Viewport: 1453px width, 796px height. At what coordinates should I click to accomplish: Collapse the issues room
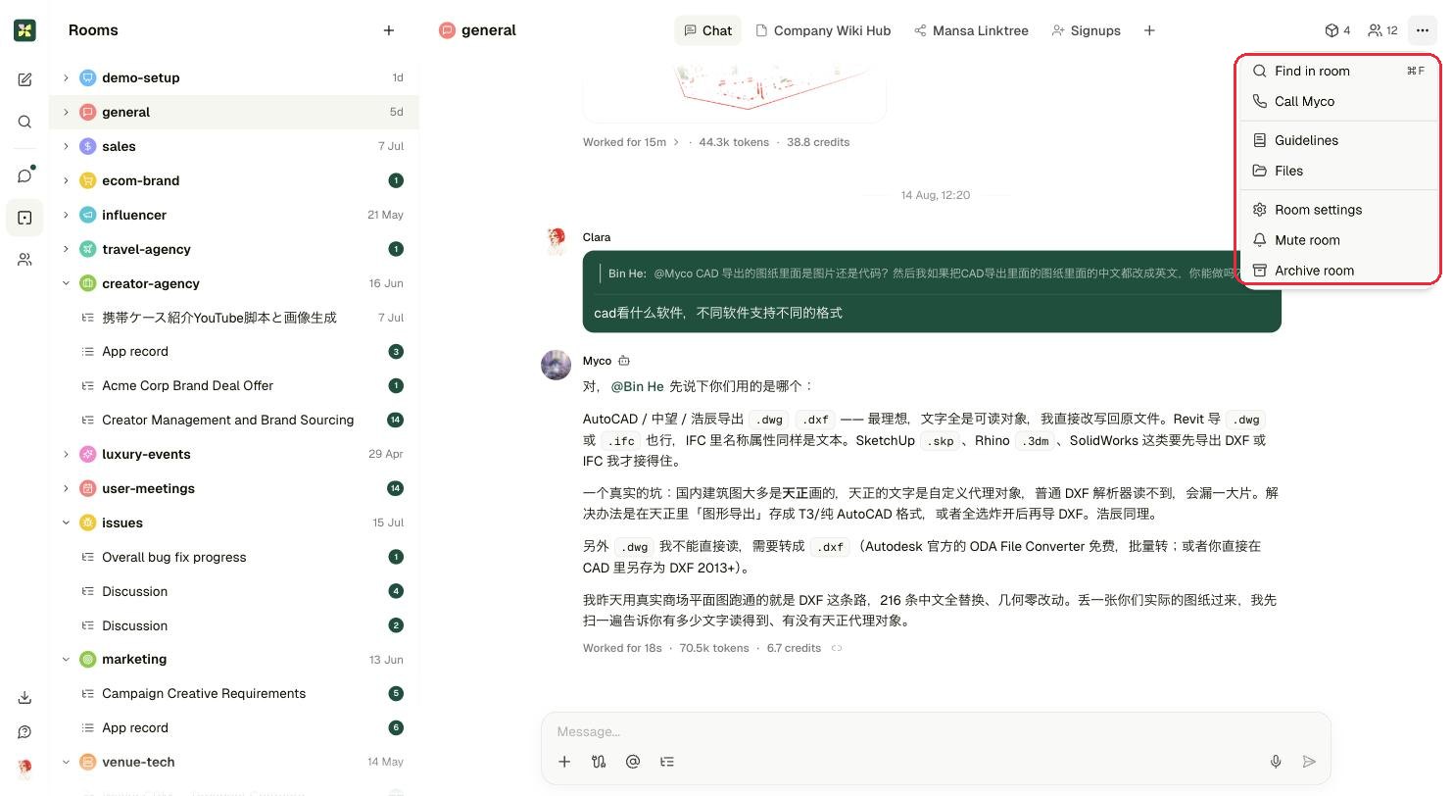66,522
